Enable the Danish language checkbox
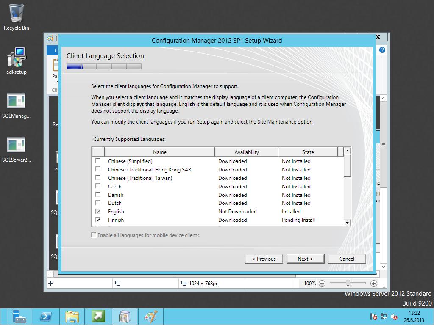The image size is (434, 325). point(98,194)
